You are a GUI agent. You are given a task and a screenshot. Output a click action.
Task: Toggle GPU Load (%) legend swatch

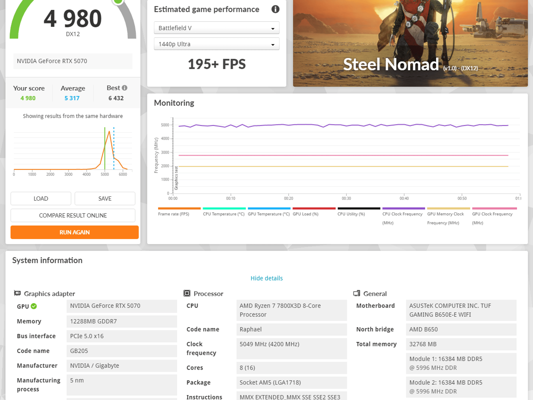coord(314,209)
